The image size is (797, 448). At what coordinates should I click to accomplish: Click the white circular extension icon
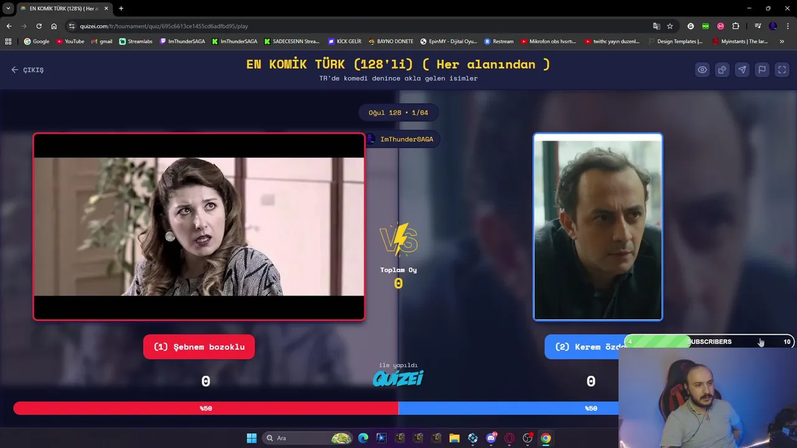[691, 26]
